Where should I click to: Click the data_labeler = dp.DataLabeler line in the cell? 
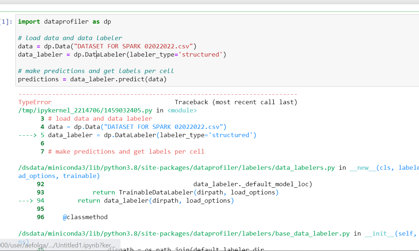(x=122, y=55)
